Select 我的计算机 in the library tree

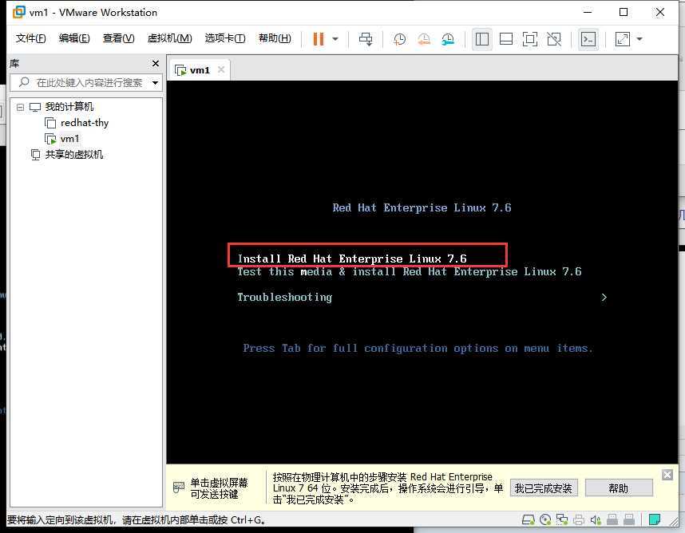pos(69,106)
